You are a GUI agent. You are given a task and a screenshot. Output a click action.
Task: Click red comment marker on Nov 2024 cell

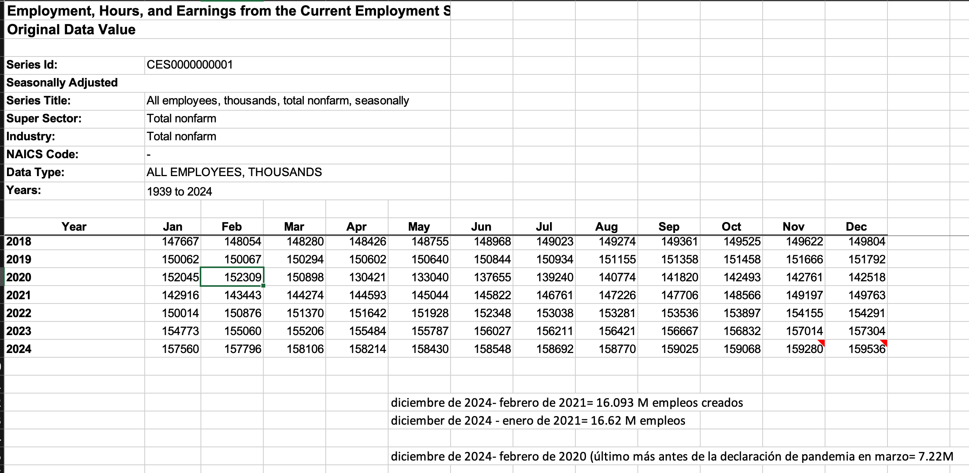pos(821,342)
